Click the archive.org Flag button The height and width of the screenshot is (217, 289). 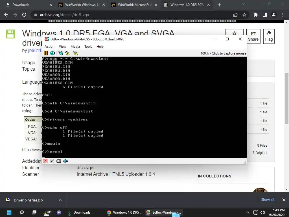pyautogui.click(x=269, y=36)
